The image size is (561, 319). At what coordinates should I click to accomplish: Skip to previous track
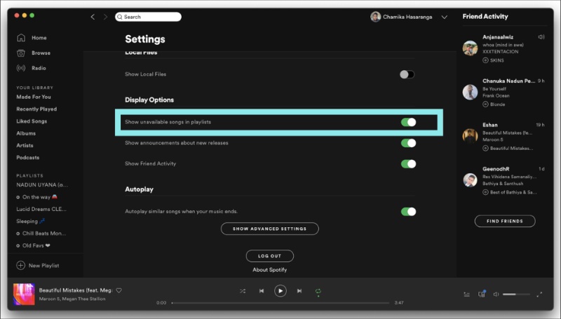click(262, 291)
